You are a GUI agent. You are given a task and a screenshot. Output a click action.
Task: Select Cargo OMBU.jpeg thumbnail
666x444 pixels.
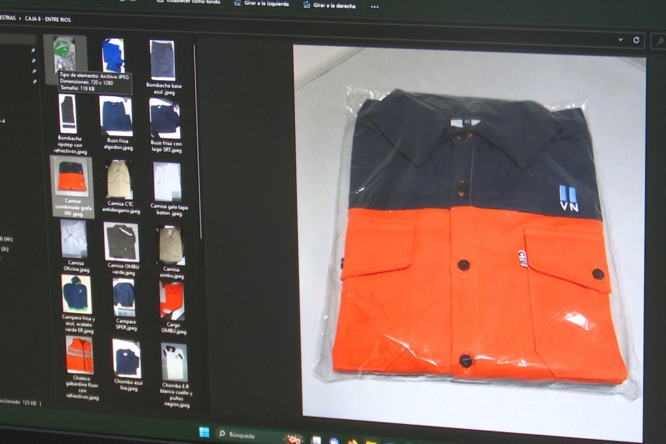pos(172,307)
